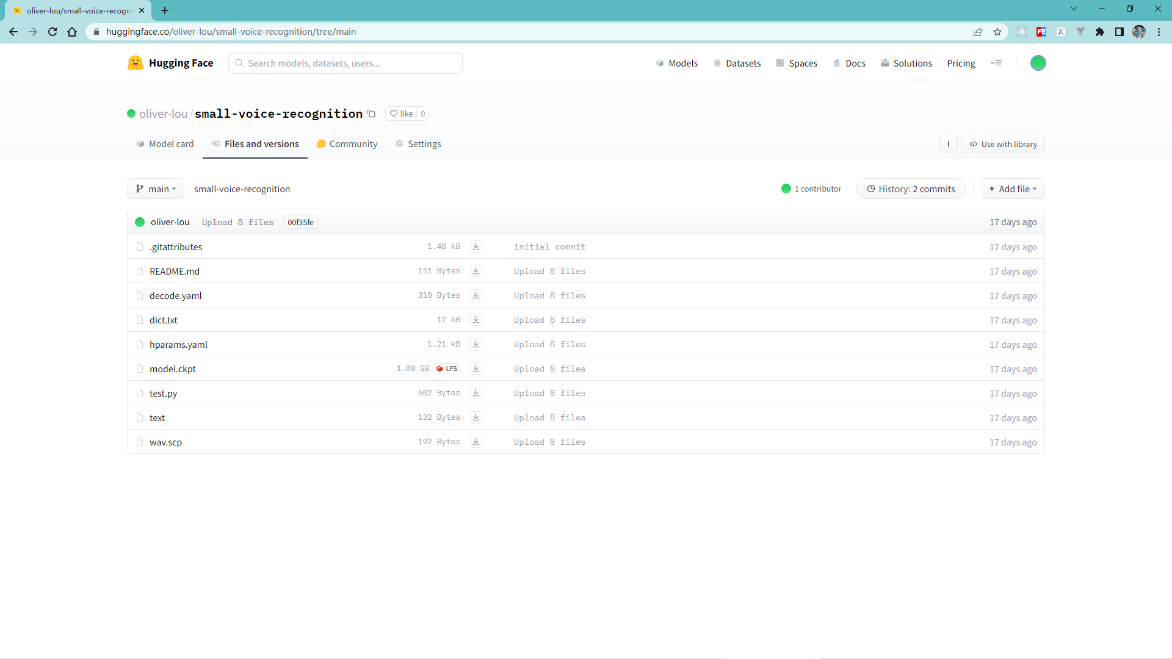Download hparams.yaml via its download icon
Screen dimensions: 1172x659
tap(476, 344)
